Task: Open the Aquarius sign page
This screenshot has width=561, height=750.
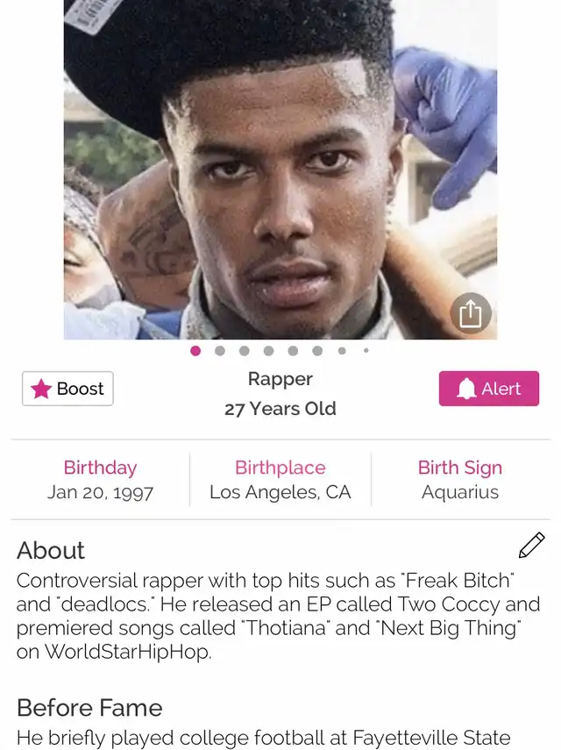Action: [459, 492]
